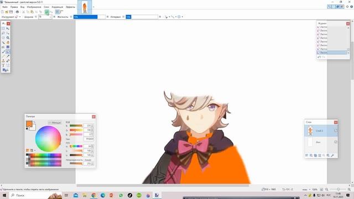Increase red R value stepper
354x199 pixels.
(92, 125)
